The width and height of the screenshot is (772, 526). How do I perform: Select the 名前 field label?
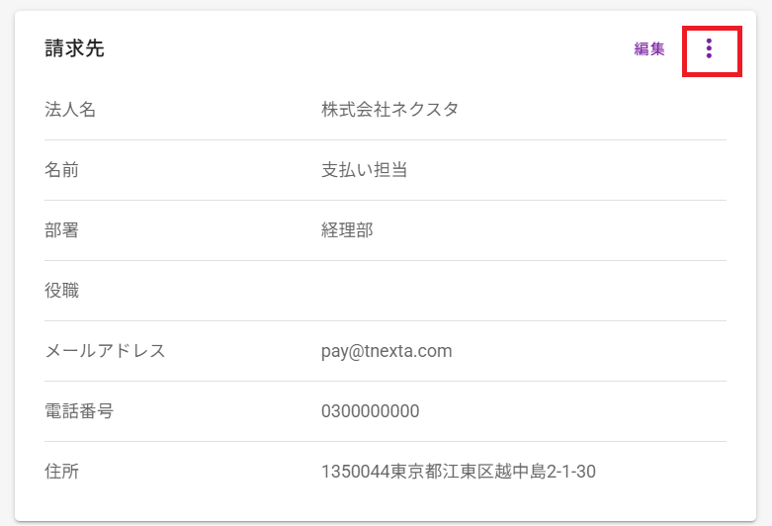61,170
